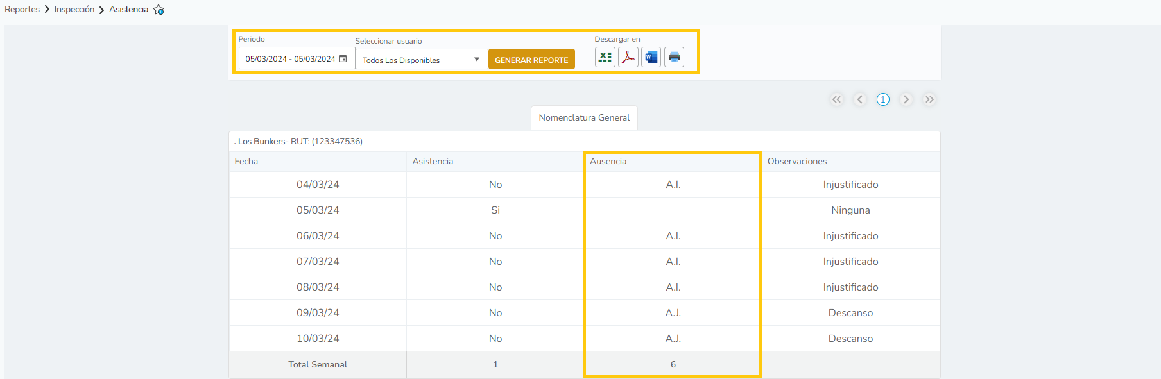
Task: Go to first page of results
Action: click(836, 99)
